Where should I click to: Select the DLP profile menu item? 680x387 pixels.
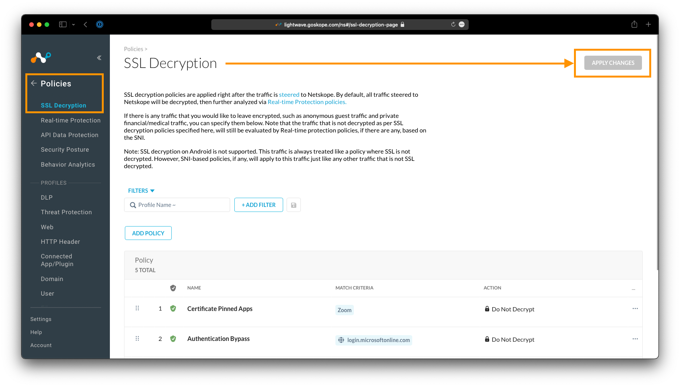[47, 198]
